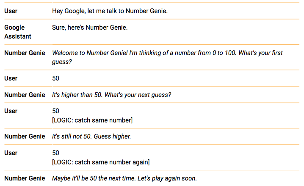Click the 'User' label beside first 50 guess
304x186 pixels.
11,78
